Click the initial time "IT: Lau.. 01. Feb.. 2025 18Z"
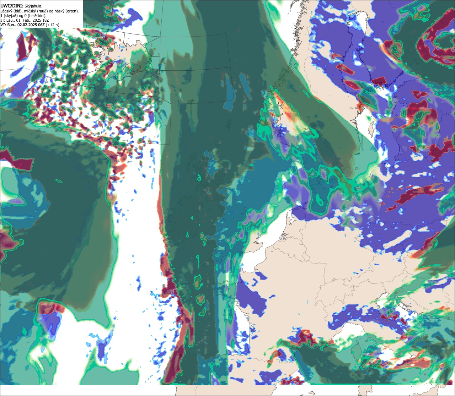This screenshot has height=396, width=455. [x=25, y=20]
